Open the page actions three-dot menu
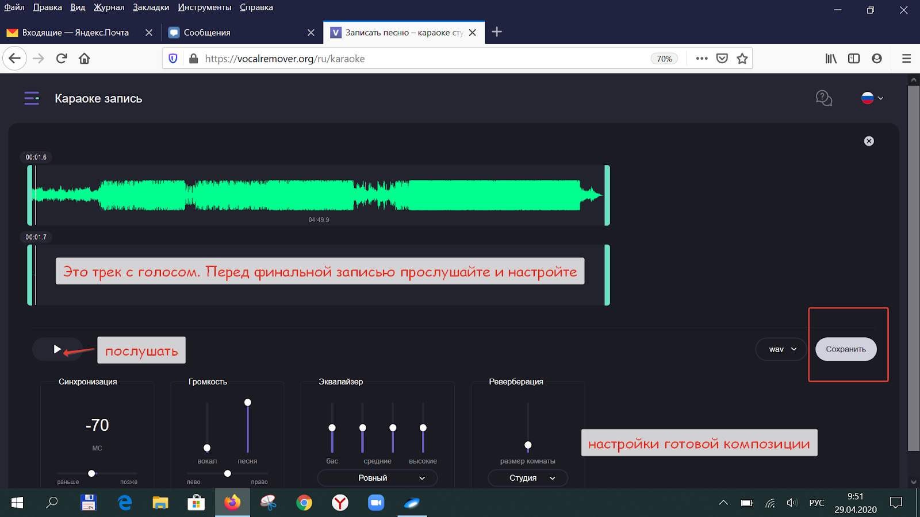The height and width of the screenshot is (517, 920). click(701, 59)
